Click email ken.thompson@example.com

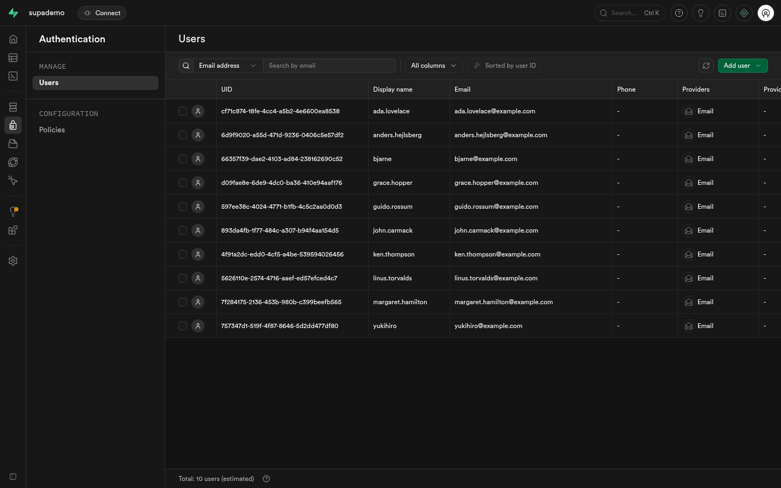[x=497, y=254]
